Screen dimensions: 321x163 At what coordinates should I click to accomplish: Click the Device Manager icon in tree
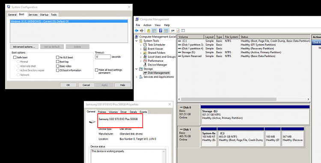[x=145, y=65]
